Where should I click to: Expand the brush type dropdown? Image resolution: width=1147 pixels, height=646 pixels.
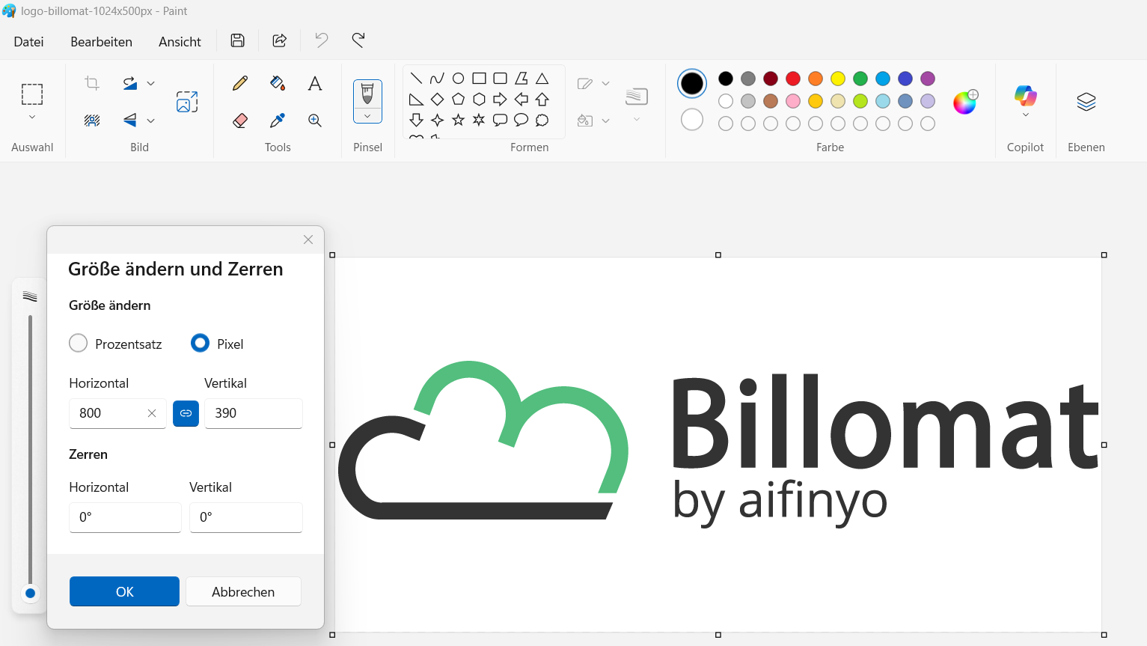tap(367, 116)
